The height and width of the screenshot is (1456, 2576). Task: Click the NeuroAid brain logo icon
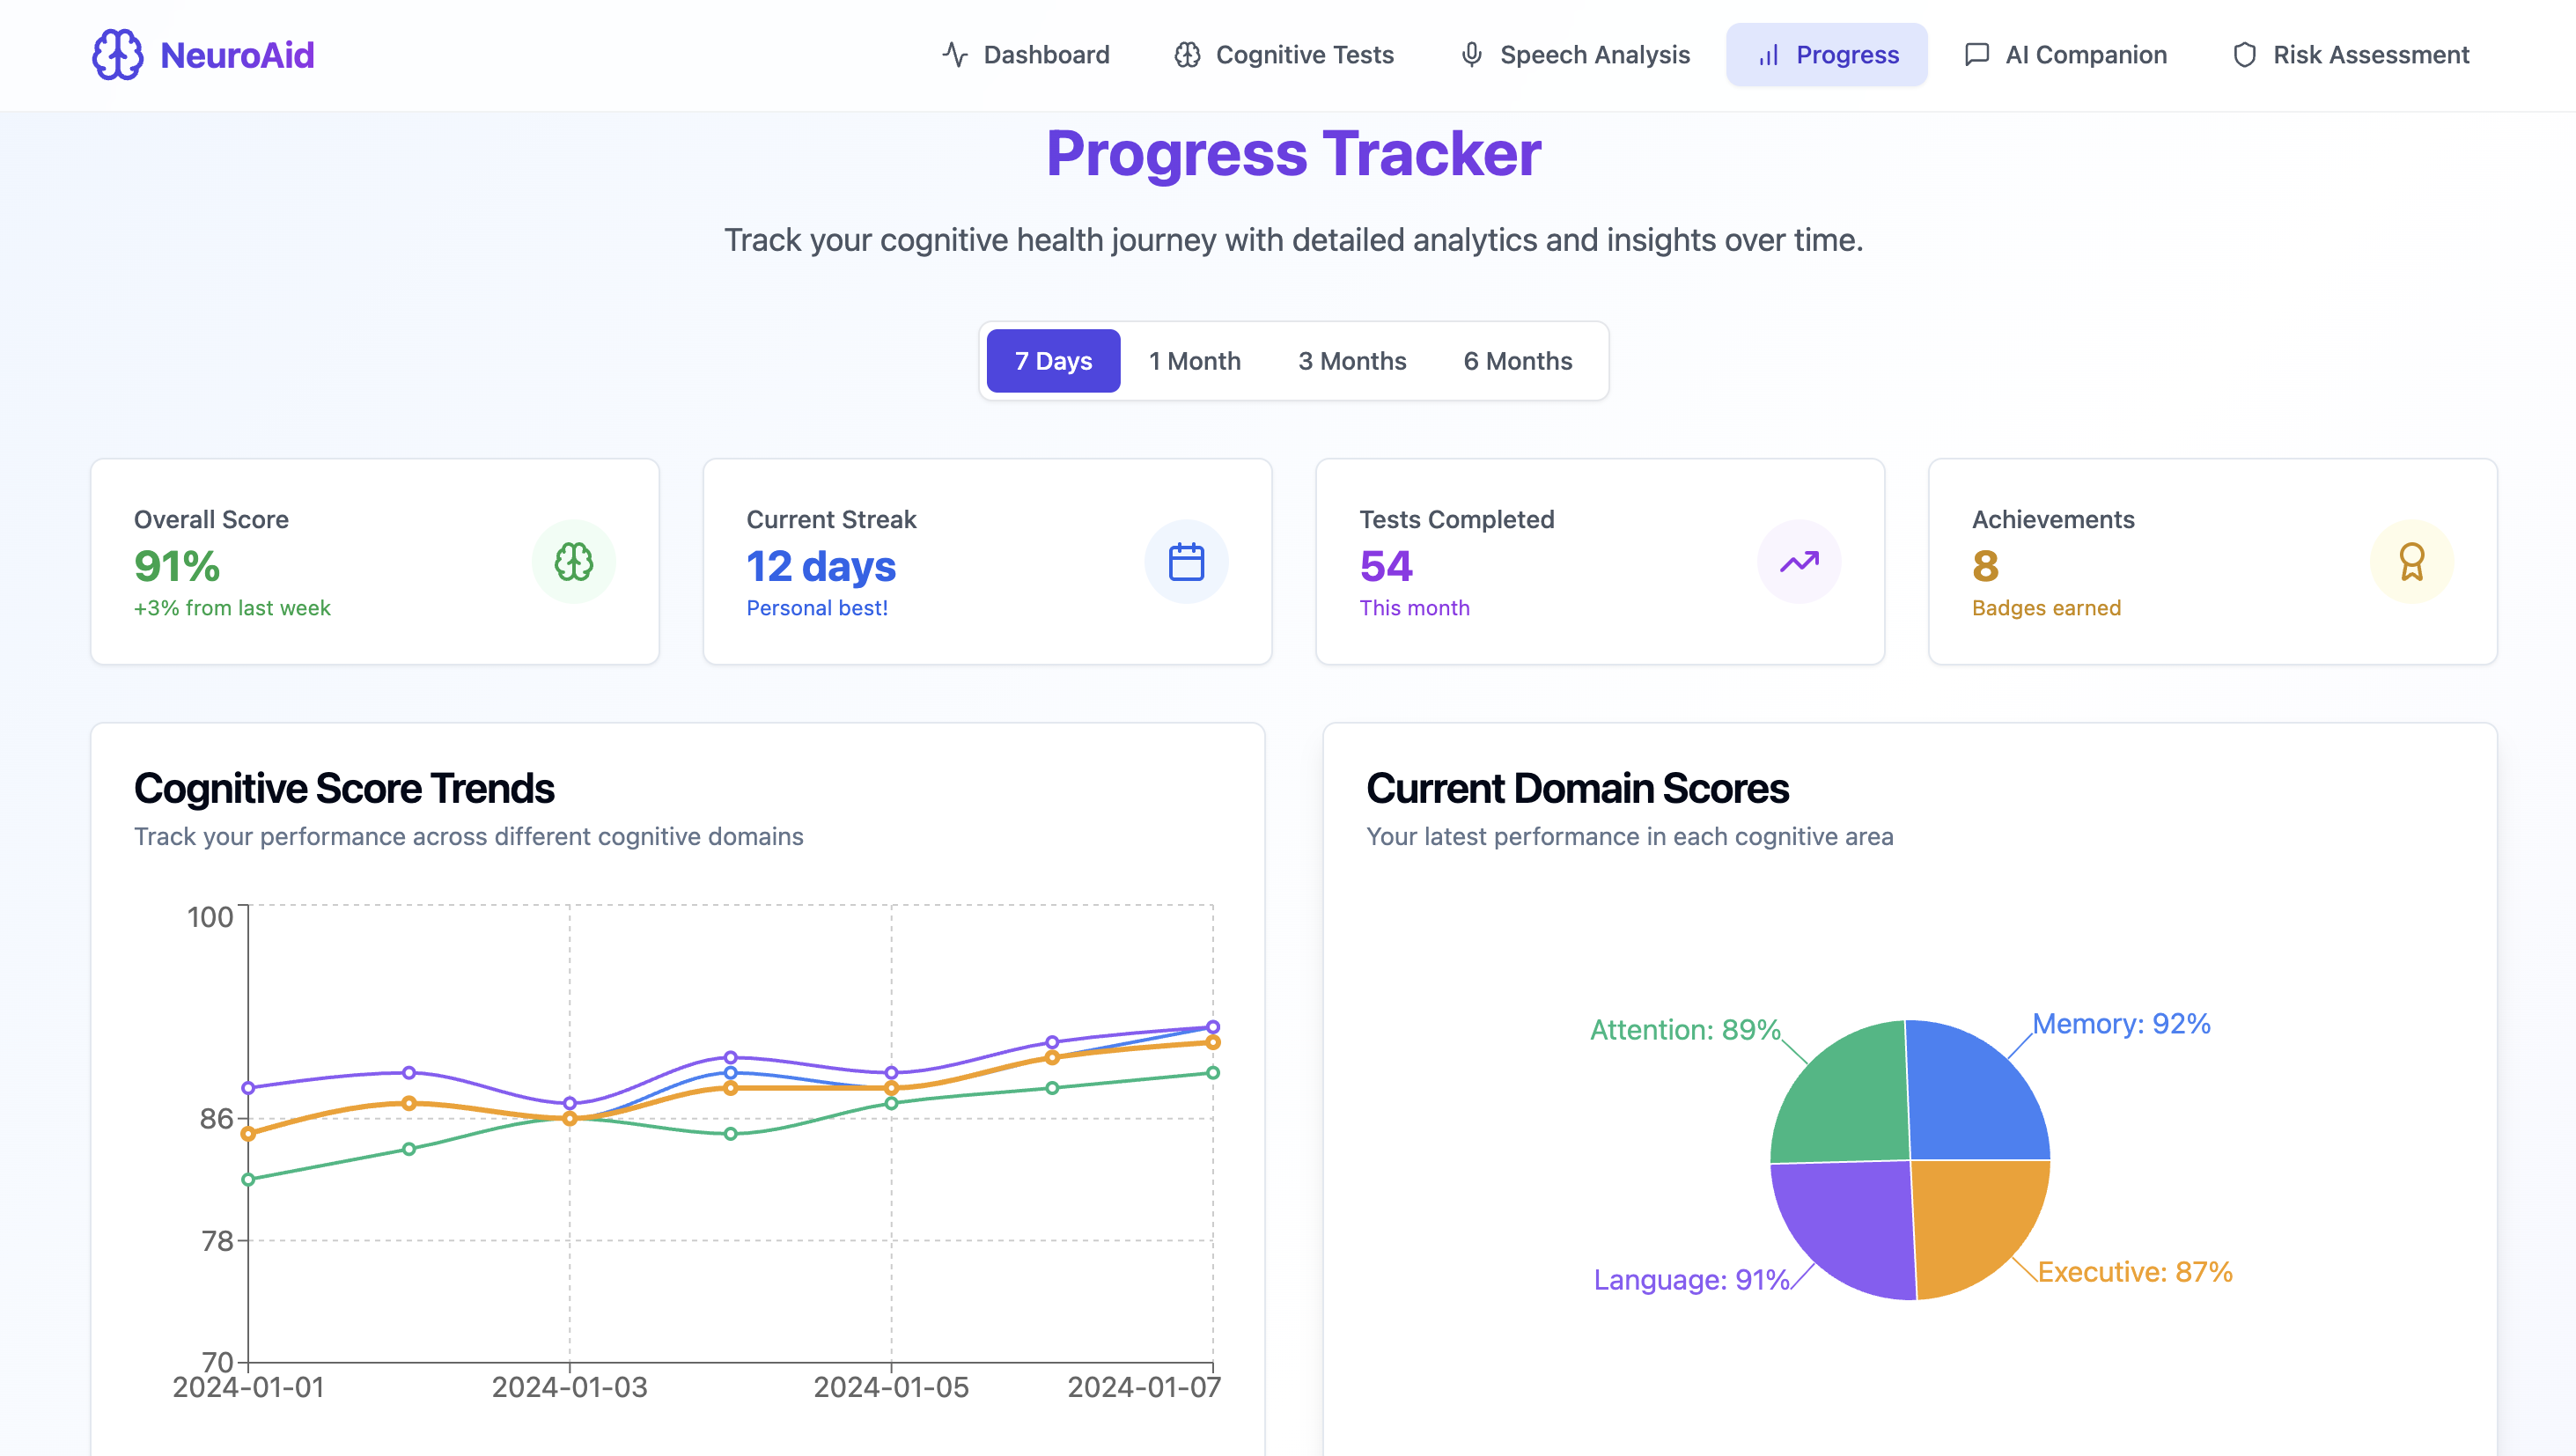(117, 54)
